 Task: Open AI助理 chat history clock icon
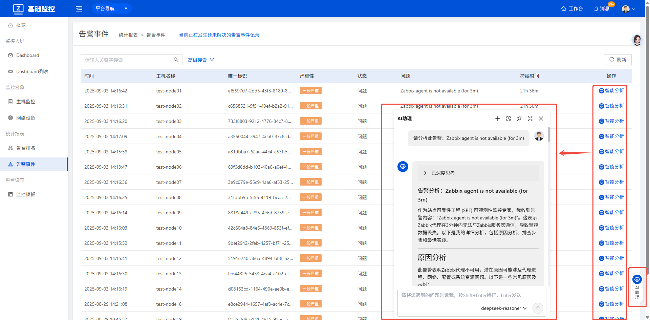508,119
